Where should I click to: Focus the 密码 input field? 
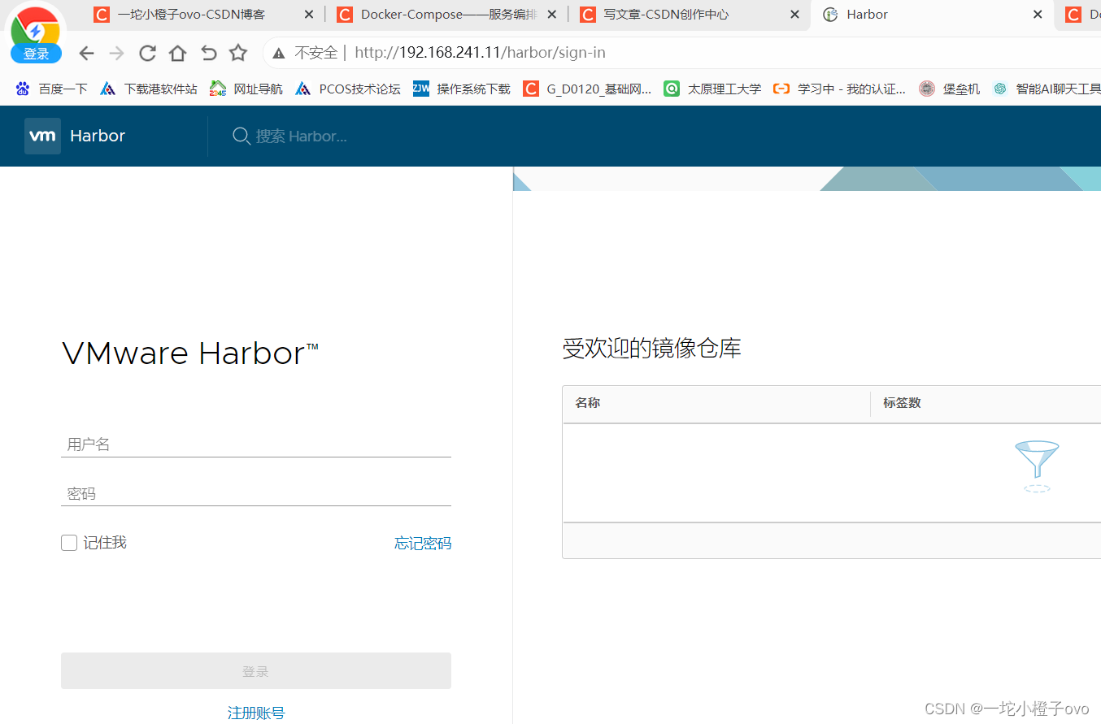click(x=256, y=493)
